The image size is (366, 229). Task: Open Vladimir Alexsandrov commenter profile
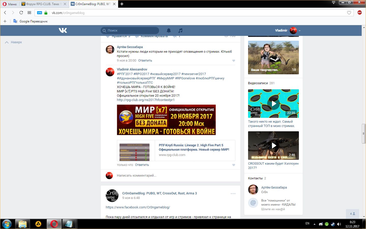pyautogui.click(x=132, y=69)
